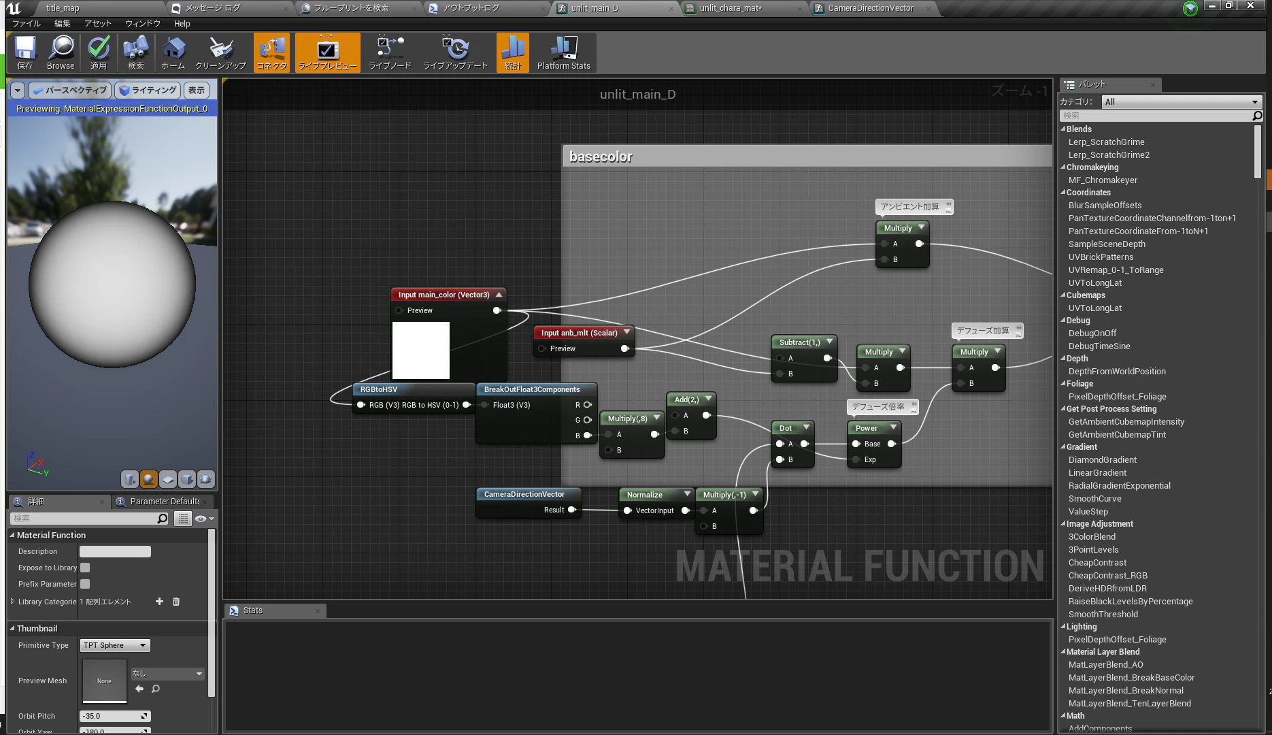Switch preview to plane primitive
The image size is (1272, 735).
(168, 479)
